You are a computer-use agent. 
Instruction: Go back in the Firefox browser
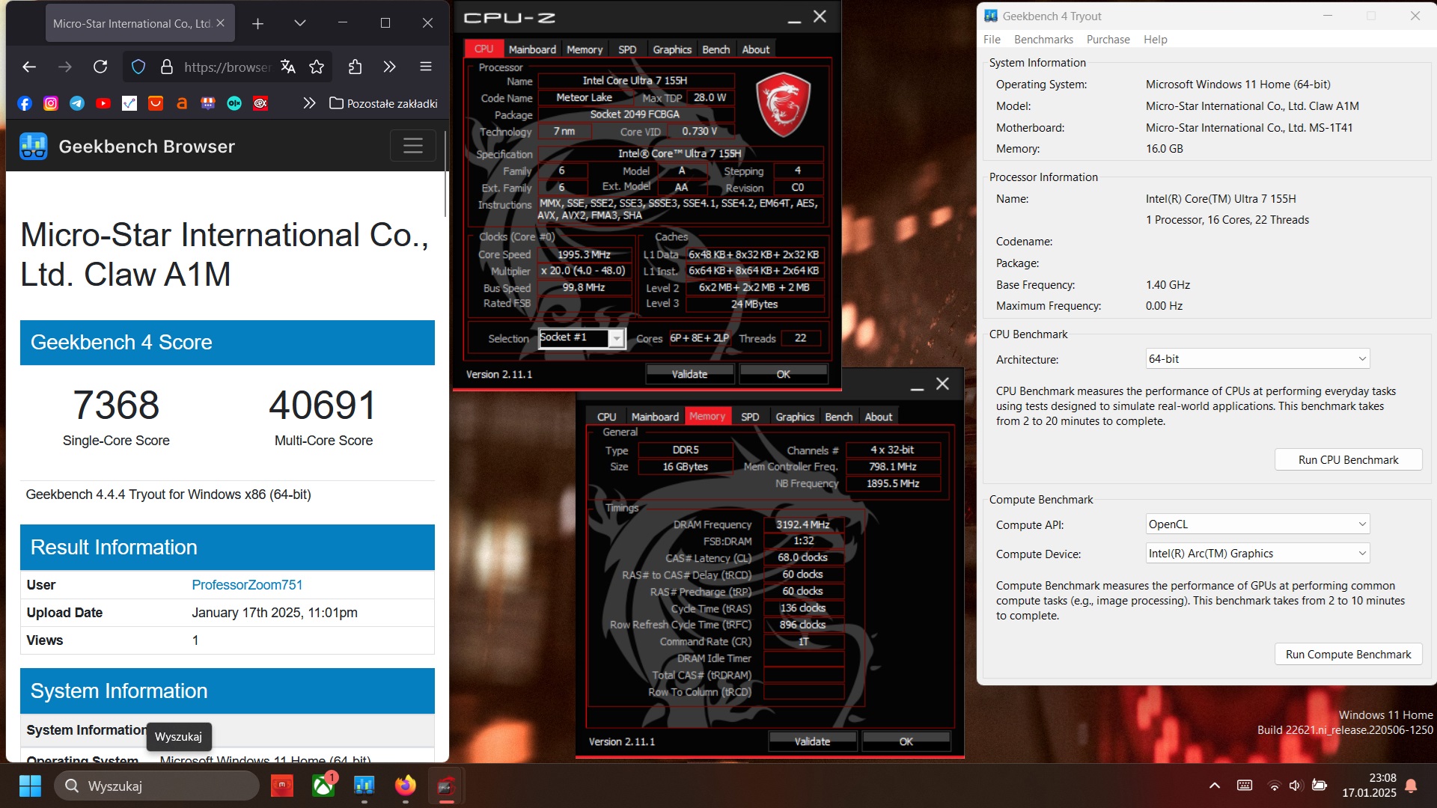pos(29,67)
